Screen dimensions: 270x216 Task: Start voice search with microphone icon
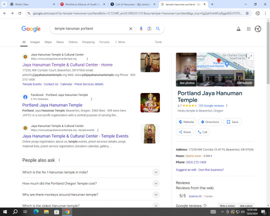141,29
